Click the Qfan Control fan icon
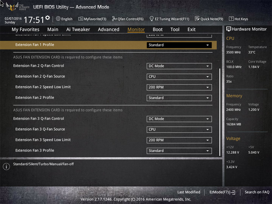The image size is (272, 204). (x=114, y=19)
